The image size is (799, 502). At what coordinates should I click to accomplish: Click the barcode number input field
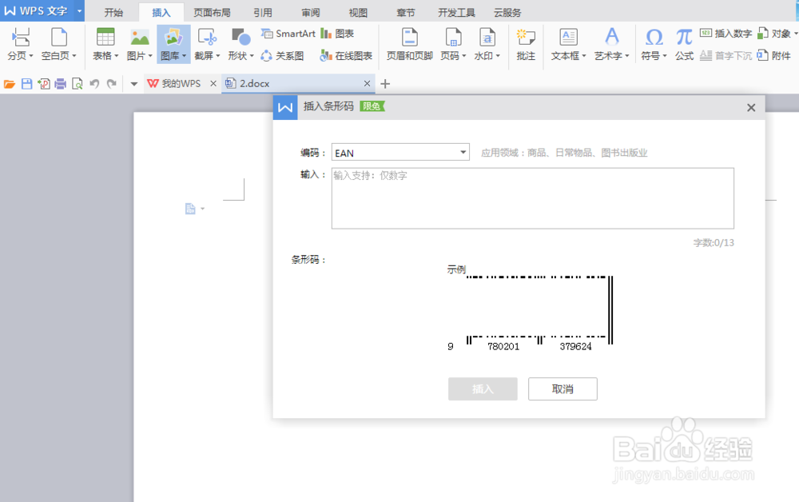click(532, 198)
